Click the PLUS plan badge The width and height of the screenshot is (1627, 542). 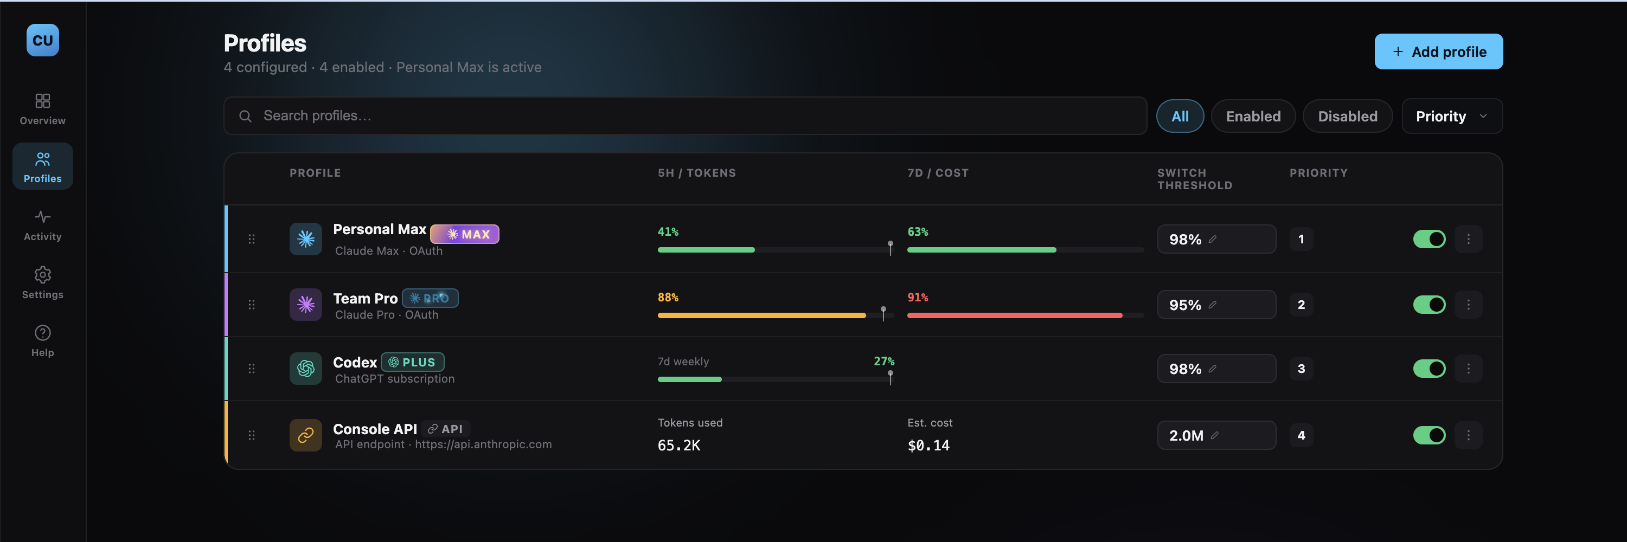pos(412,362)
